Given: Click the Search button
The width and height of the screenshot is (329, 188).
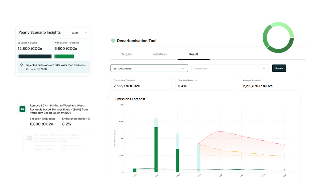Looking at the screenshot, I should click(279, 68).
